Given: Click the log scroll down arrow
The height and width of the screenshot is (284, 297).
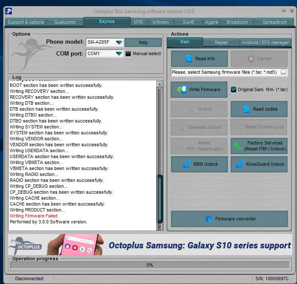Looking at the screenshot, I should 159,227.
